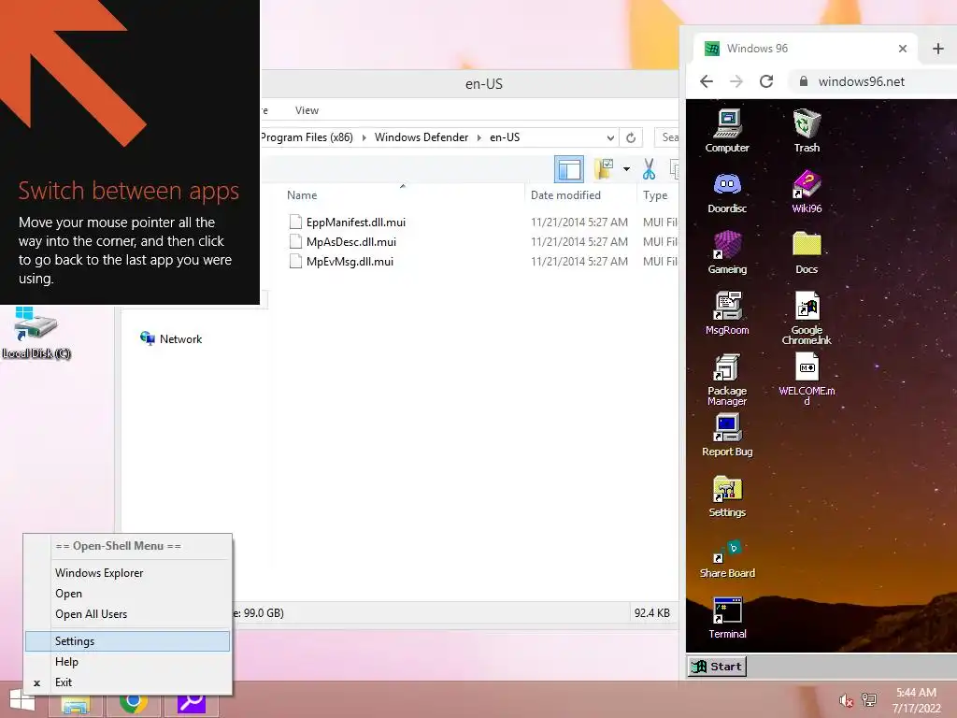
Task: Click the Windows Defender breadcrumb segment
Action: pos(421,137)
